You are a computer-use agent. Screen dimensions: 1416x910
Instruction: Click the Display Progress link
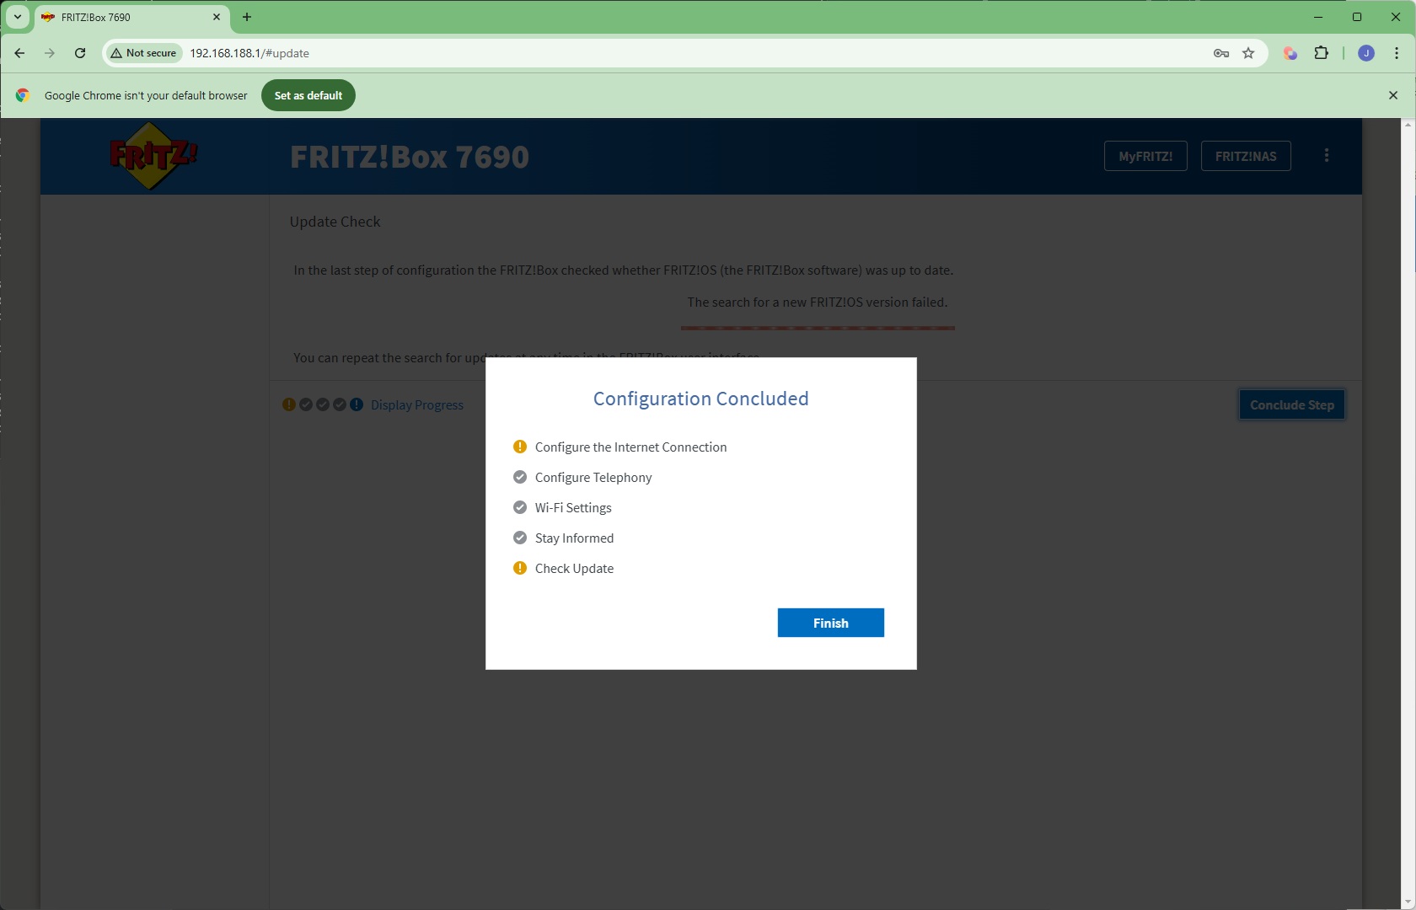click(x=417, y=405)
